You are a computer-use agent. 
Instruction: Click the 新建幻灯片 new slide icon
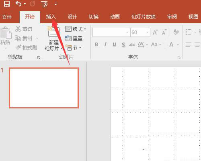53,31
